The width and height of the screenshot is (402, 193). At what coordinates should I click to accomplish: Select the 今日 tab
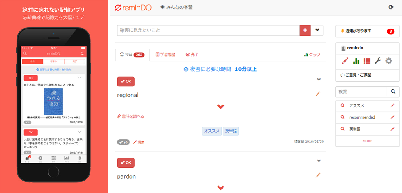pos(132,55)
